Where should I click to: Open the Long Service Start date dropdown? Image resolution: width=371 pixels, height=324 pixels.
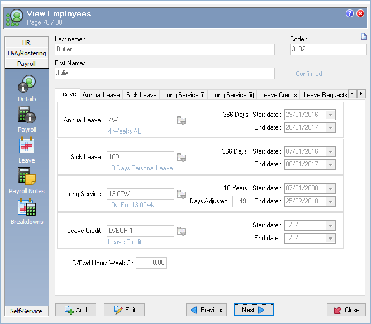(x=330, y=188)
